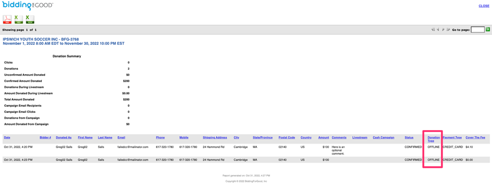Jump to the last page arrow
Viewport: 492px width, 188px height.
pos(448,29)
